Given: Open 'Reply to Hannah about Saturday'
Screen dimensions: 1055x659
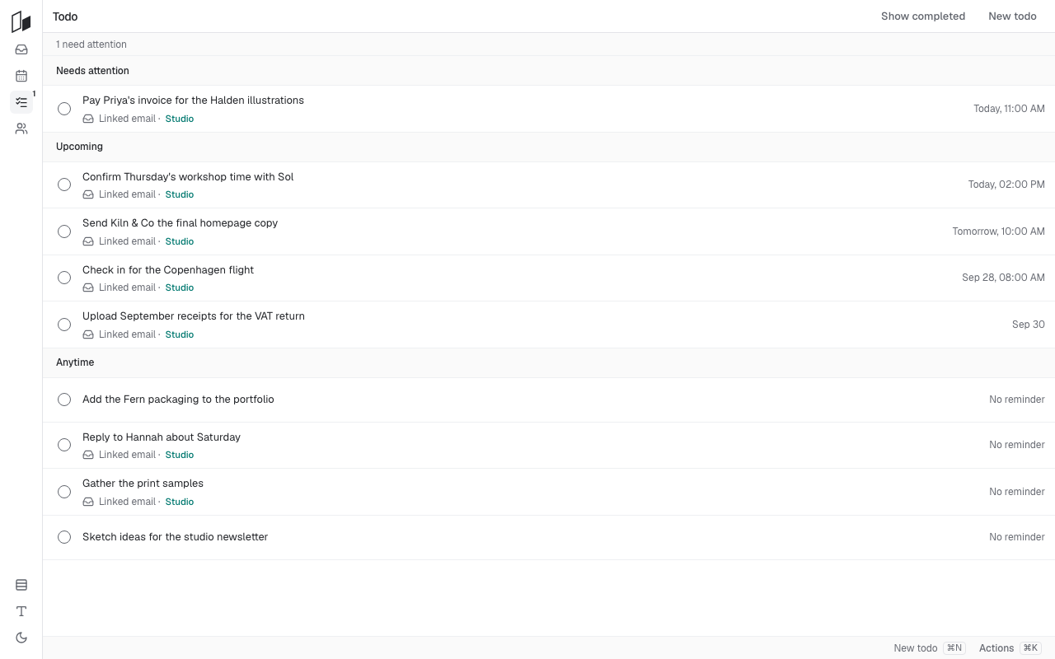Looking at the screenshot, I should [162, 437].
